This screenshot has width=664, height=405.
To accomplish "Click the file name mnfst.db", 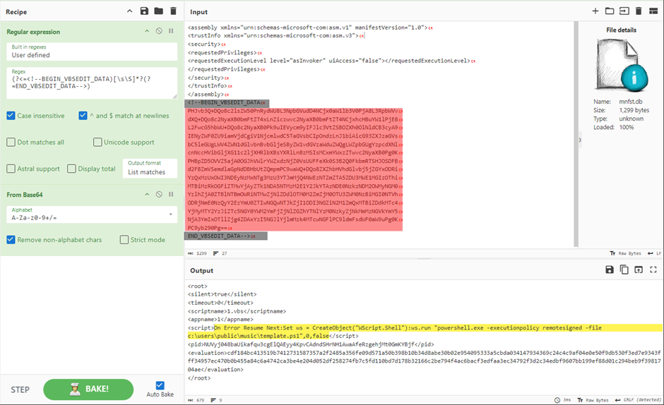I will click(631, 102).
